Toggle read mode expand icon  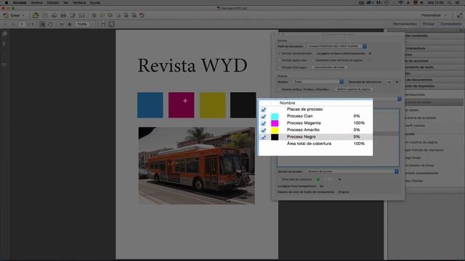[459, 15]
